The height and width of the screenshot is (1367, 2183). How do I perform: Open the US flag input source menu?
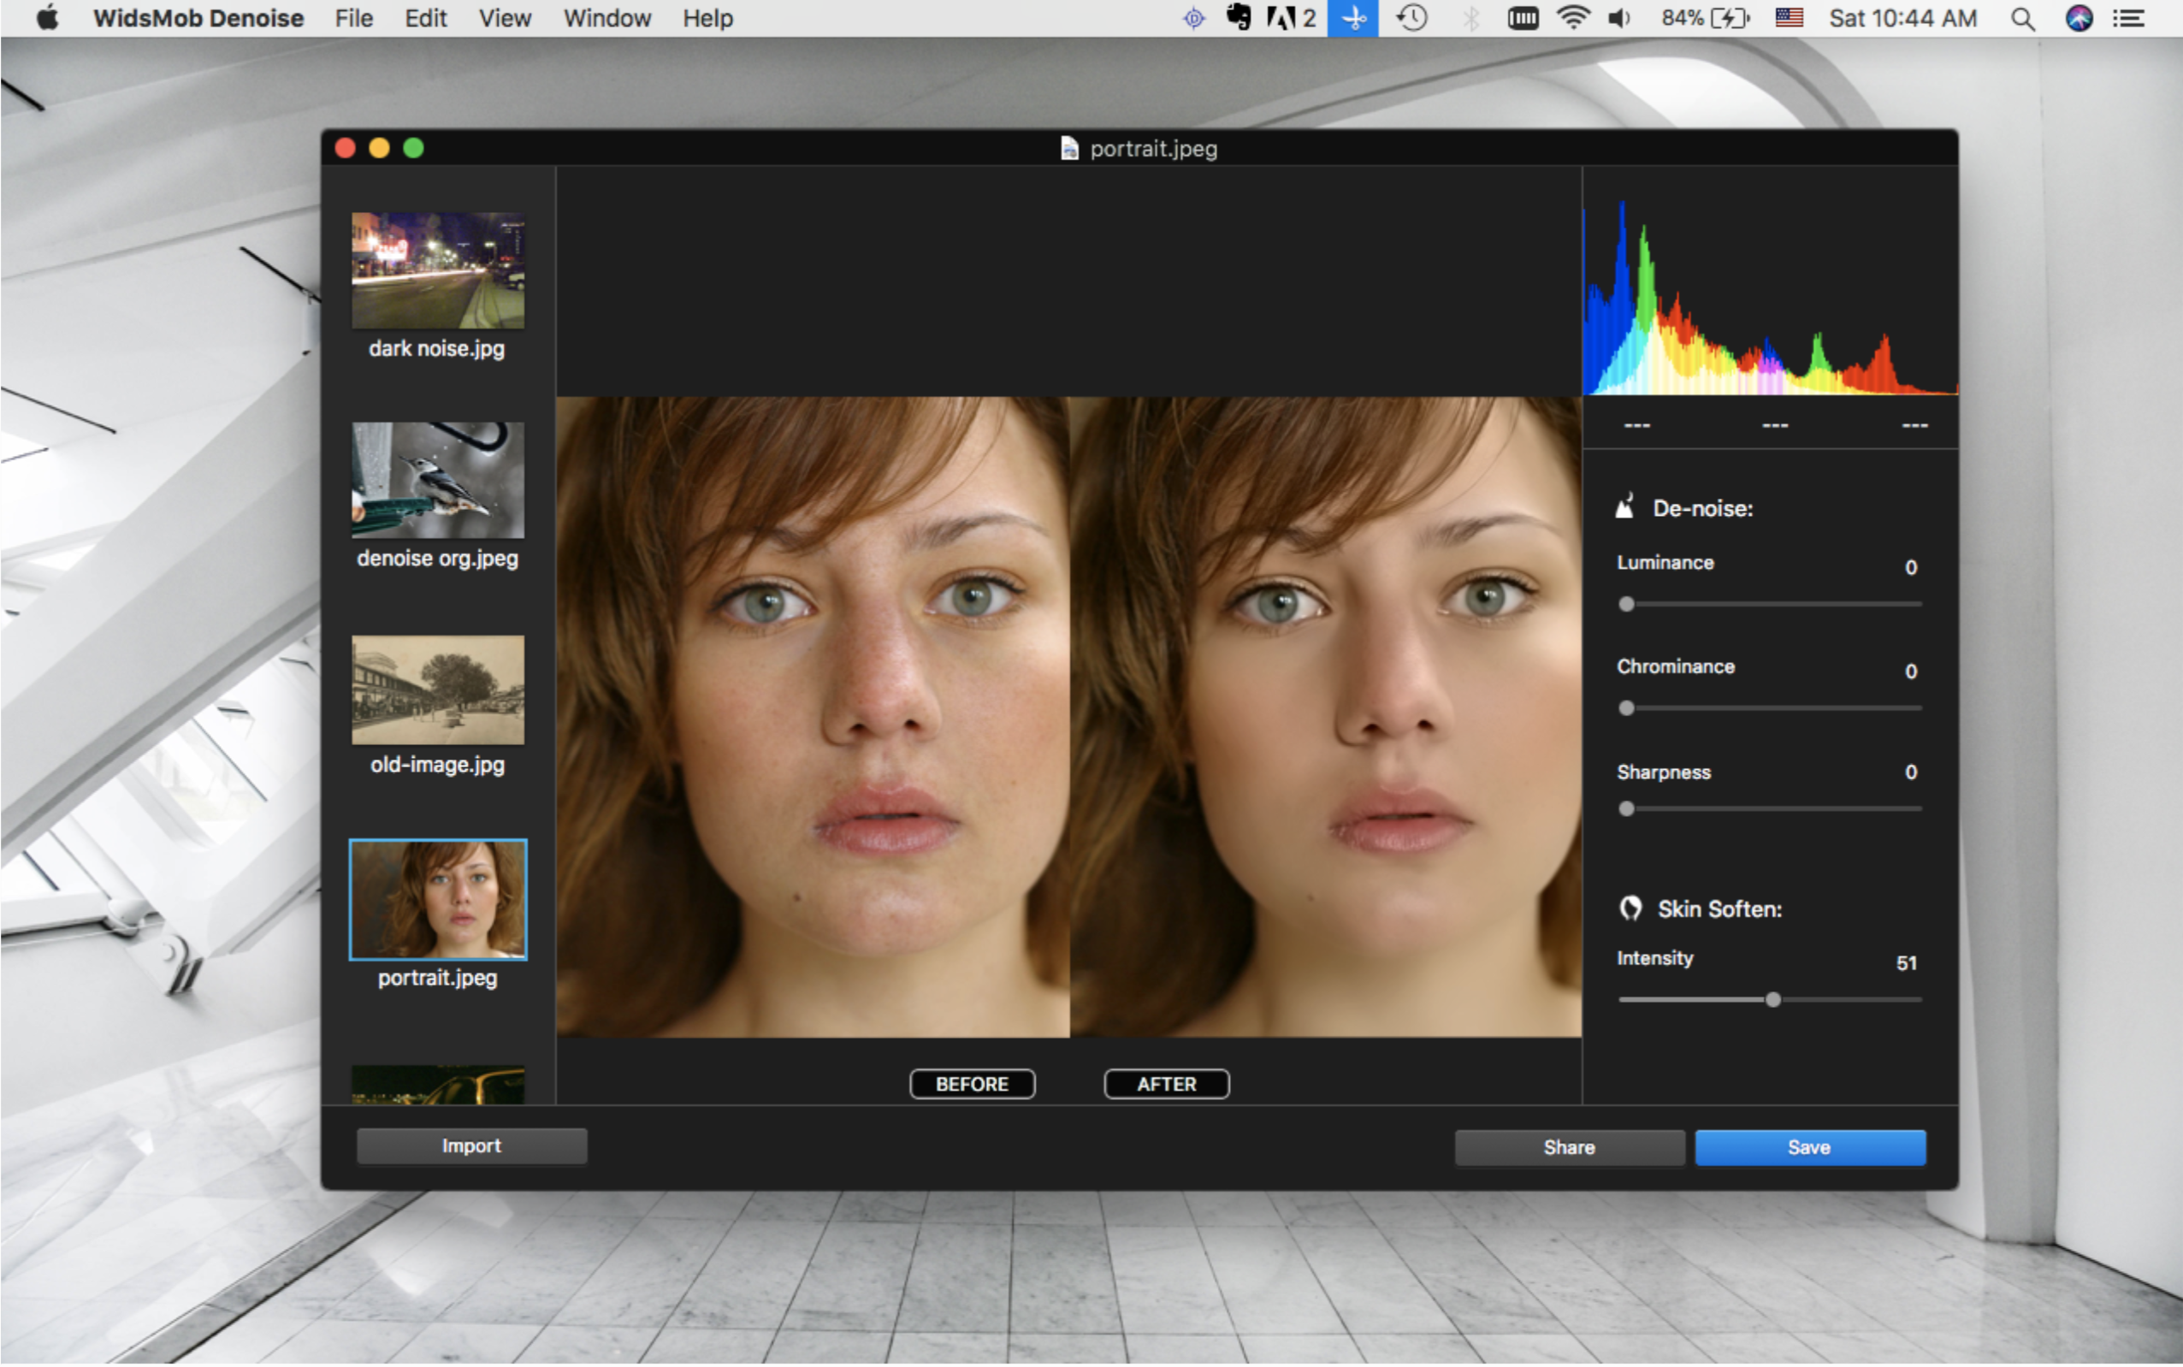pyautogui.click(x=1789, y=19)
